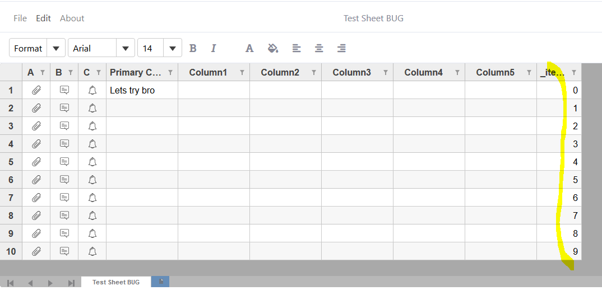Open the About menu
602x295 pixels.
[x=72, y=18]
